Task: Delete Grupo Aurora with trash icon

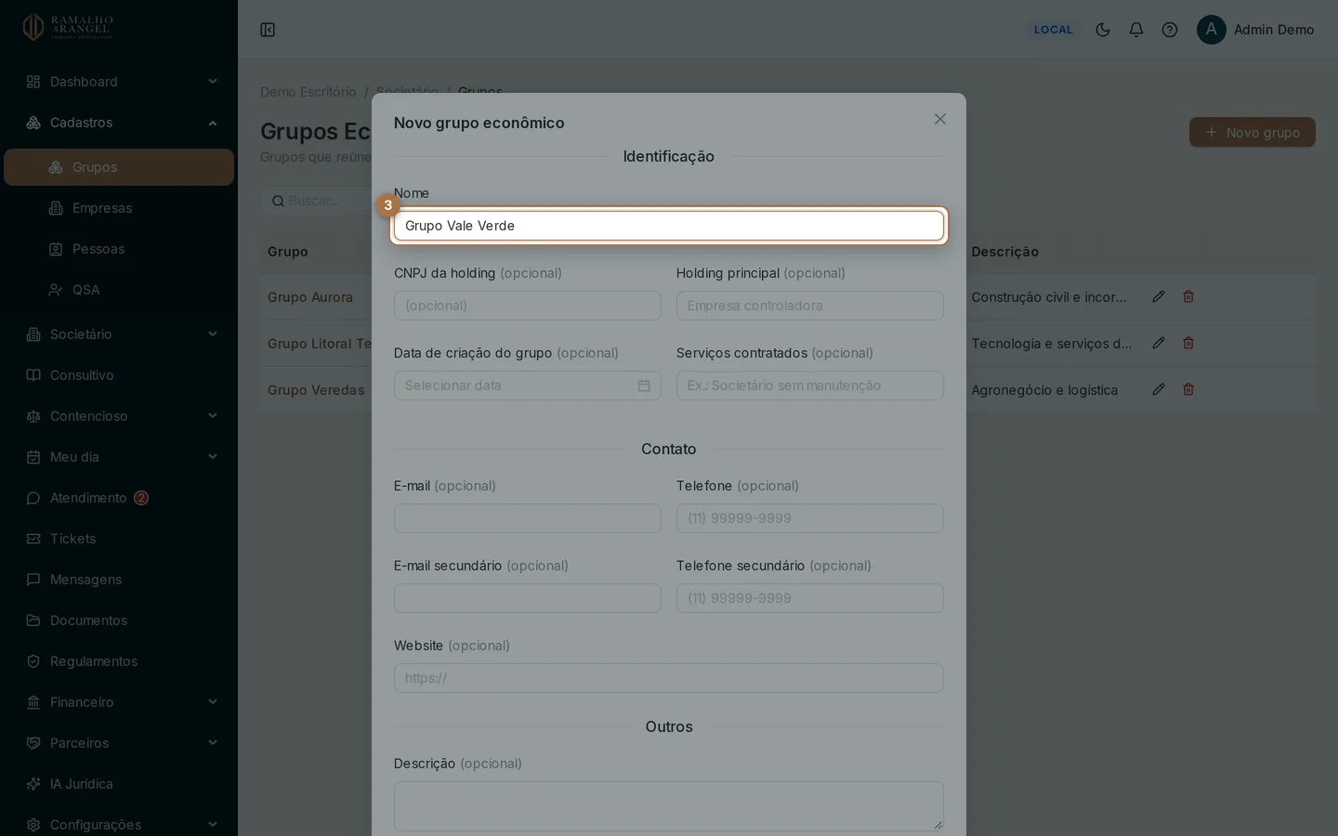Action: point(1188,296)
